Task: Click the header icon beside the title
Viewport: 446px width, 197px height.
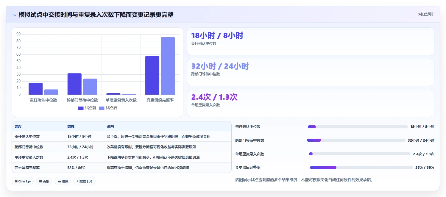Action: [14, 15]
